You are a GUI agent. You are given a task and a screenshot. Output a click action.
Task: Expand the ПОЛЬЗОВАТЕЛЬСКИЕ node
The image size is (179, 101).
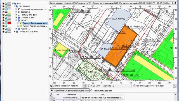point(15,32)
